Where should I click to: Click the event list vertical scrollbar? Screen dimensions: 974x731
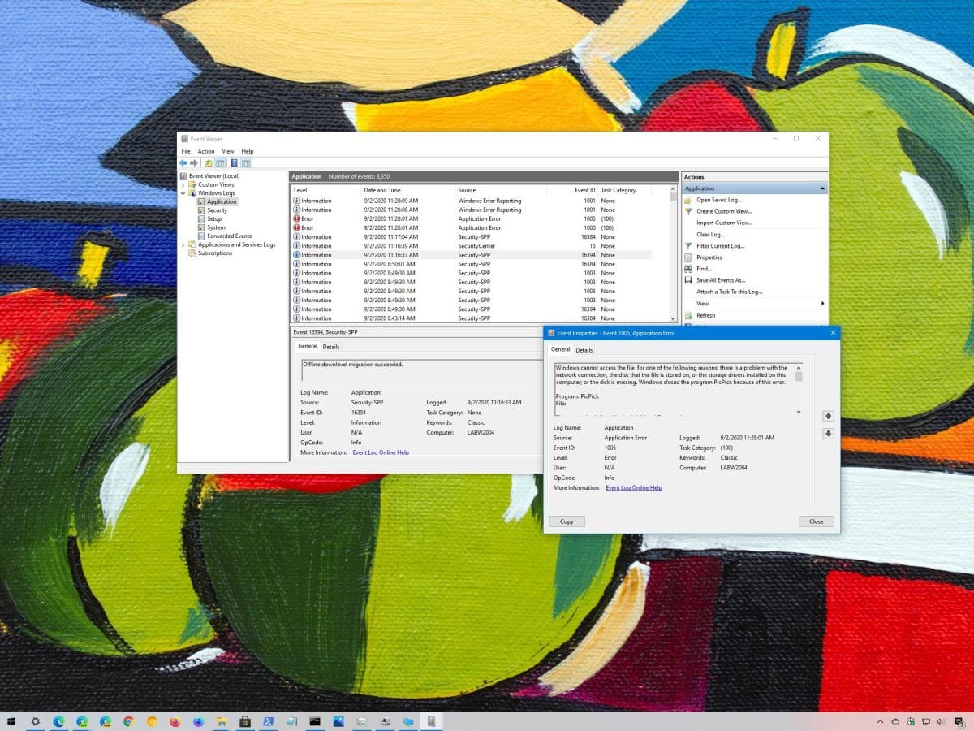(x=673, y=254)
